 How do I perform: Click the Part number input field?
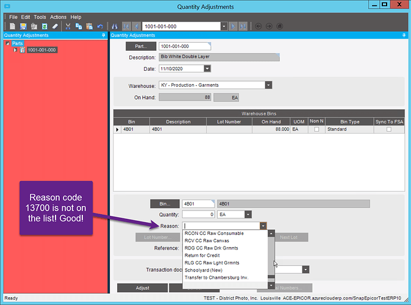(185, 46)
